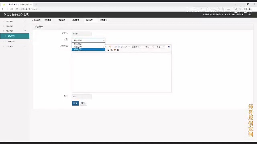Screen dimensions: 257x144
Task: Click the X-shaped icon in editor's second row
Action: (x=118, y=50)
